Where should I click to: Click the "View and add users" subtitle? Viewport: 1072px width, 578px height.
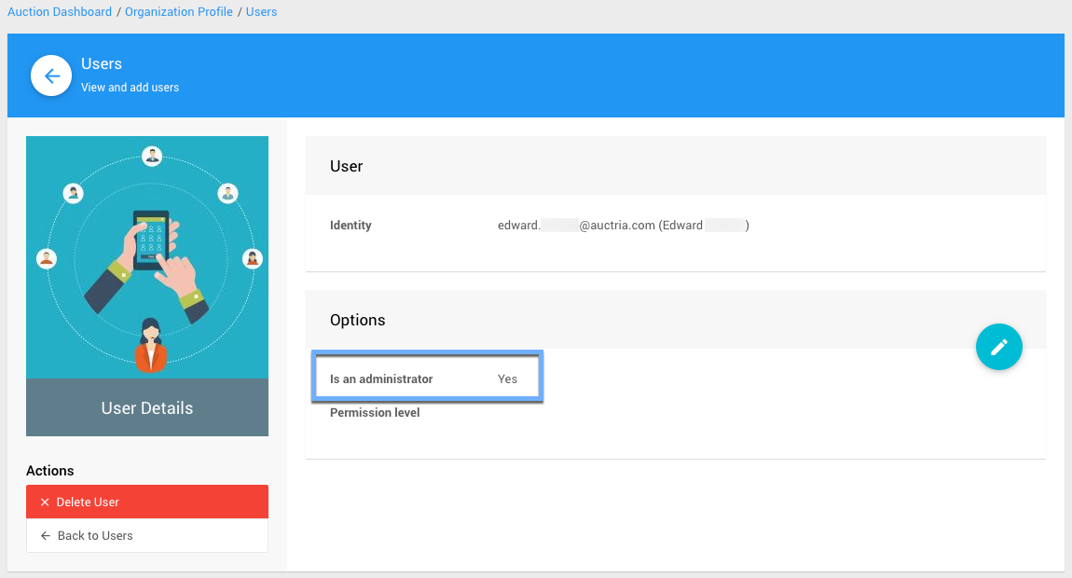tap(130, 88)
